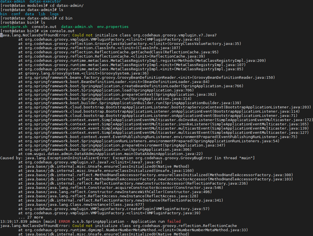The width and height of the screenshot is (313, 236).
Task: Click the 'configure.sh' file name
Action: tap(14, 27)
